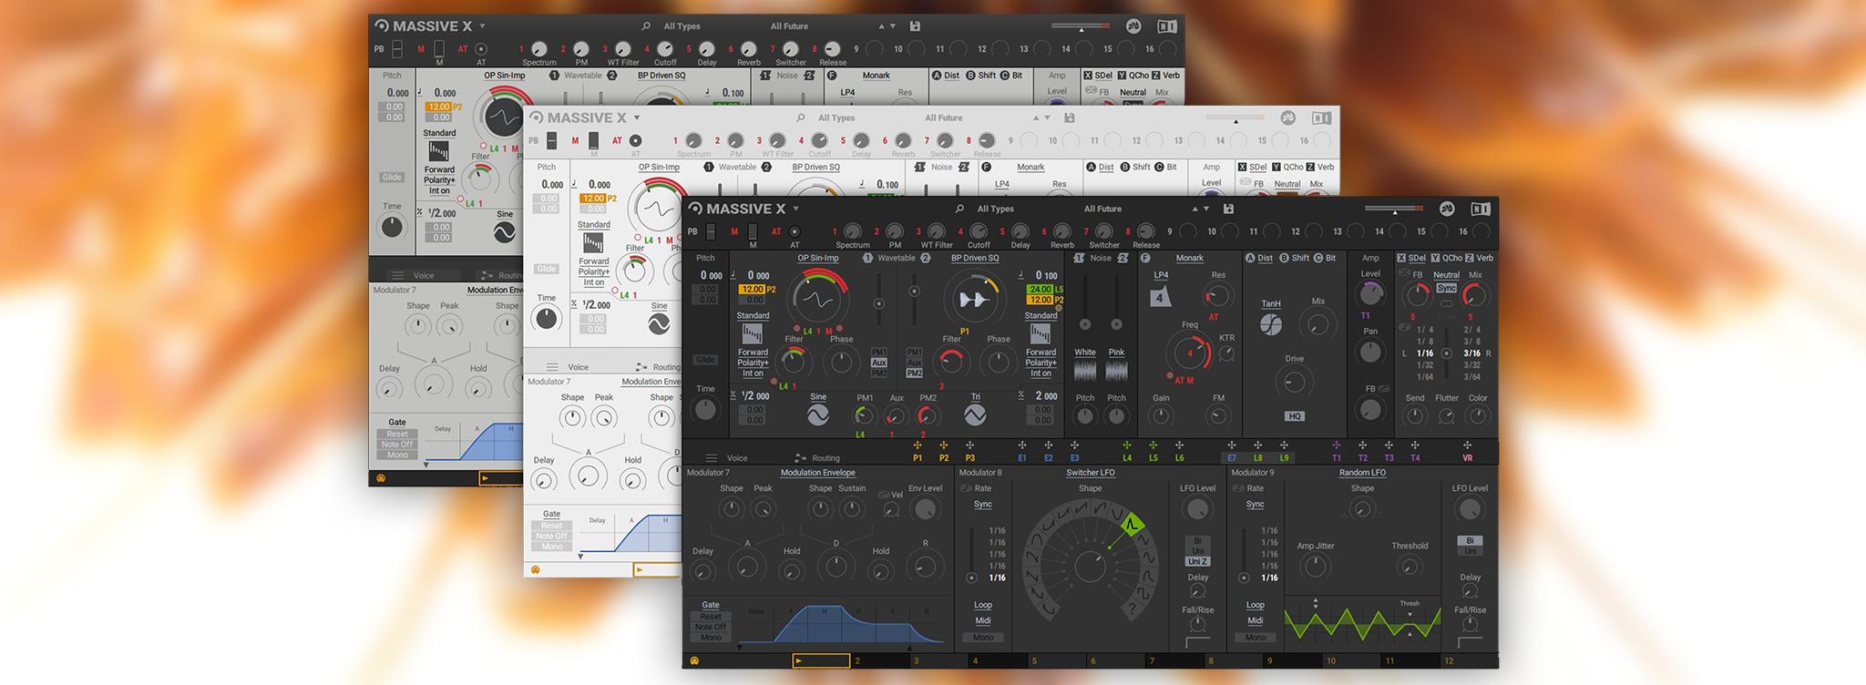Open the BP Driven SQ wavetable selector
1866x685 pixels.
[975, 258]
